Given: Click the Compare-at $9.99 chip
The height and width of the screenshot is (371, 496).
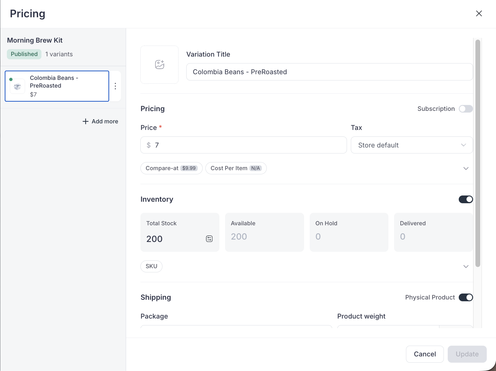Looking at the screenshot, I should pos(171,168).
